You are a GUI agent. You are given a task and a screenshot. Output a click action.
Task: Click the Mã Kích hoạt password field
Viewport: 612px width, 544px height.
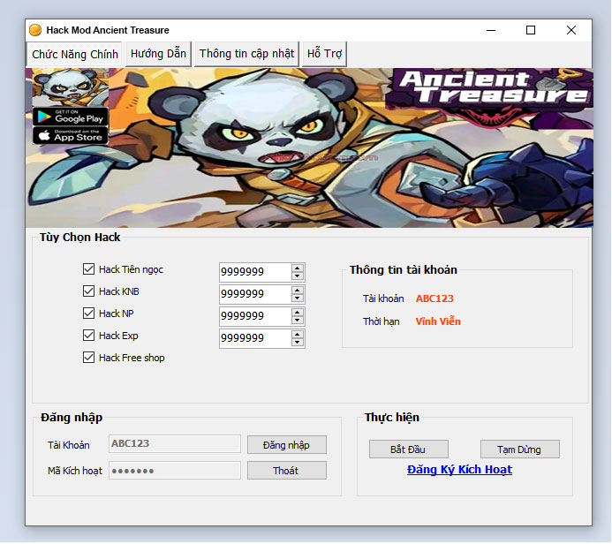(x=175, y=471)
